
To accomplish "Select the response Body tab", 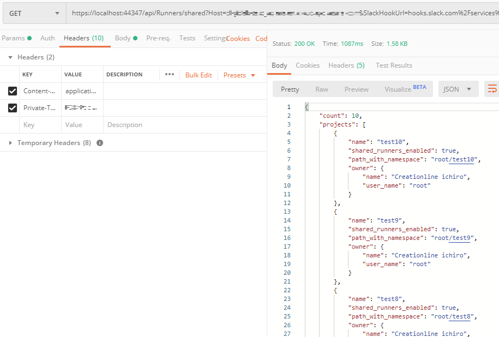I will click(x=279, y=65).
